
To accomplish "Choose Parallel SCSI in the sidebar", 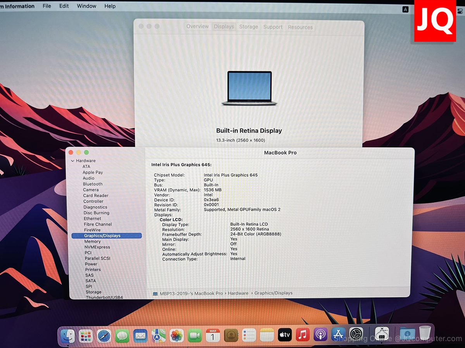I will click(98, 258).
